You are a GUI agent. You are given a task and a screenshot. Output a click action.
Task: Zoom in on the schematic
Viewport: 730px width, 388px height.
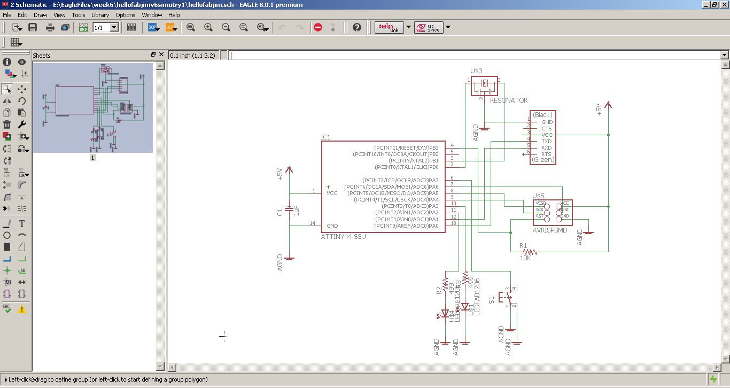[208, 27]
